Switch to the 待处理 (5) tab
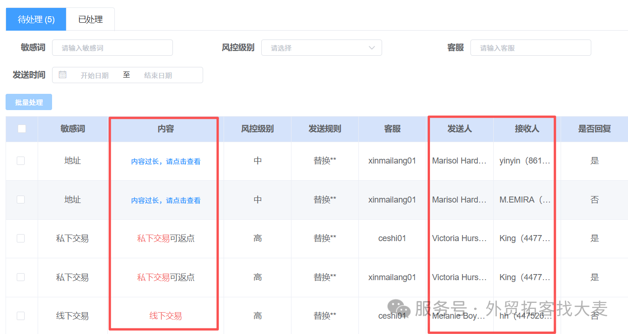 (x=36, y=20)
